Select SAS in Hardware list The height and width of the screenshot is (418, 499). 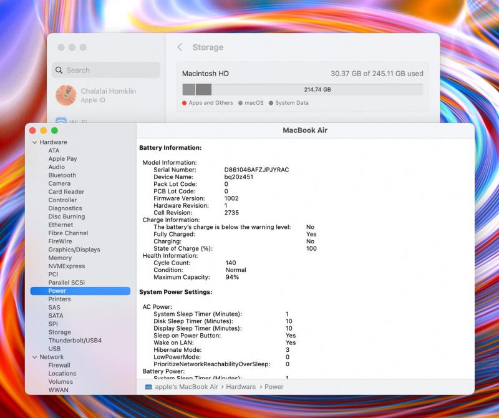54,308
